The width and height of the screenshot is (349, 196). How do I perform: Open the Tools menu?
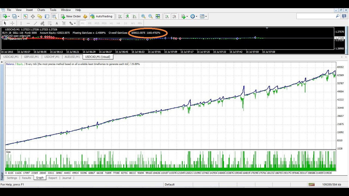(53, 10)
